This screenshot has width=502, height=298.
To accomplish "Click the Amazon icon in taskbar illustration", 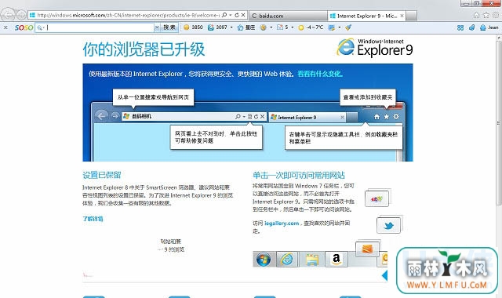I will pyautogui.click(x=336, y=259).
